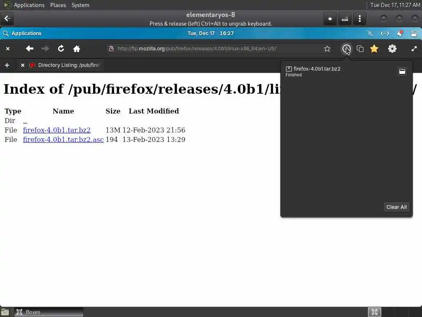The height and width of the screenshot is (317, 422).
Task: Reload the current page
Action: point(61,49)
